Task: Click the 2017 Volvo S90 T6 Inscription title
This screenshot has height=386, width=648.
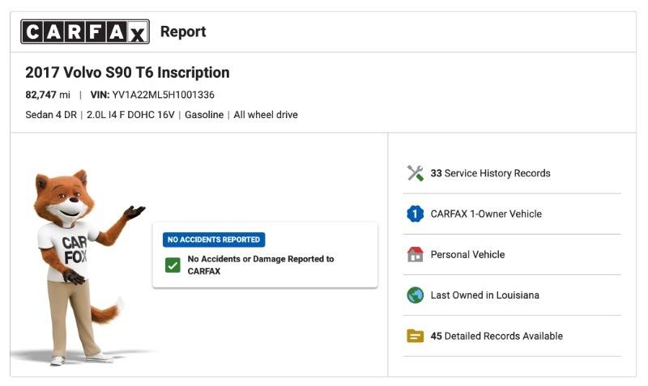Action: click(127, 73)
